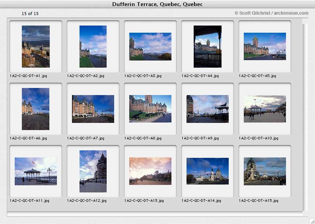Open thumbnail 1A2-C-QC-DT-A5.jpg

point(265,46)
